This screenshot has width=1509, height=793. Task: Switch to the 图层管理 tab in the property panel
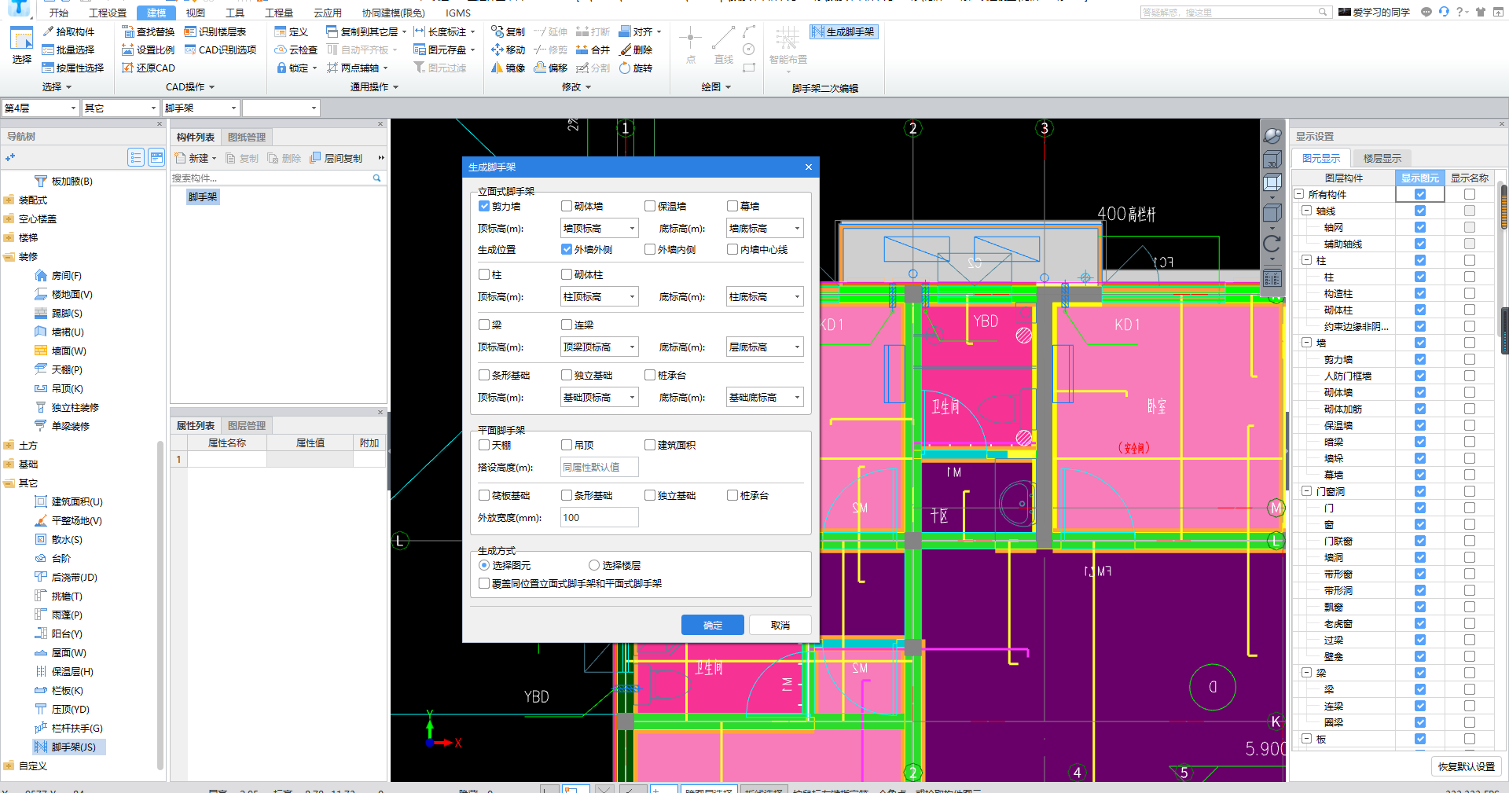point(247,425)
